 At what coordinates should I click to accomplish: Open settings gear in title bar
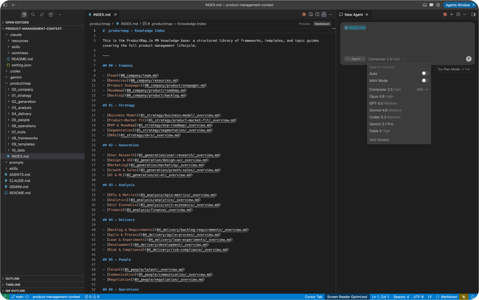pyautogui.click(x=438, y=5)
